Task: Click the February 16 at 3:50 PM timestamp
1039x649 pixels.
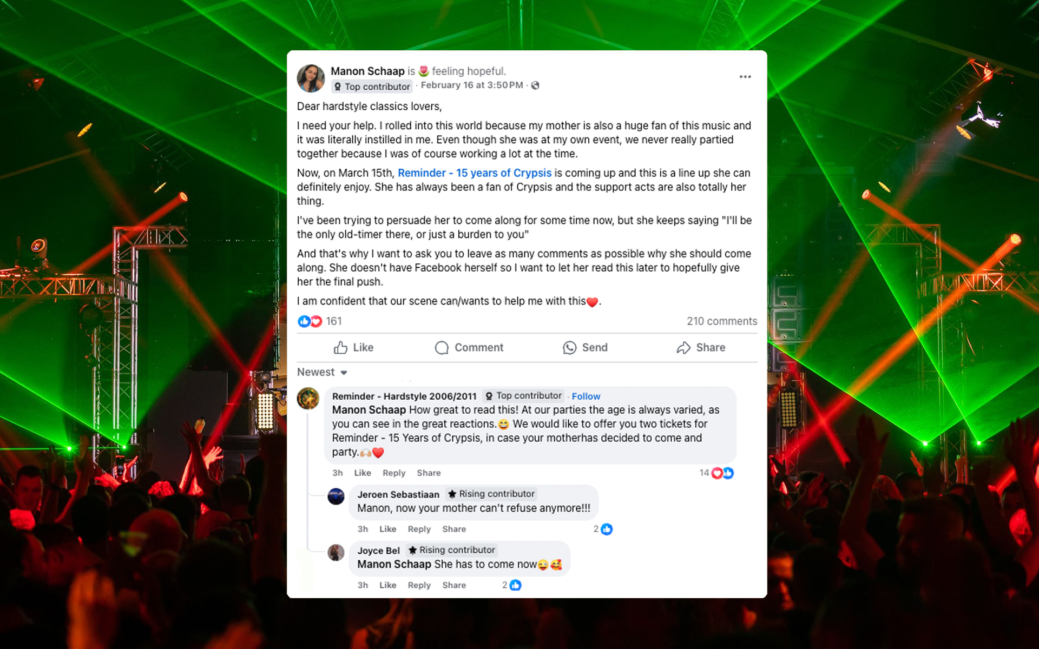Action: point(472,85)
